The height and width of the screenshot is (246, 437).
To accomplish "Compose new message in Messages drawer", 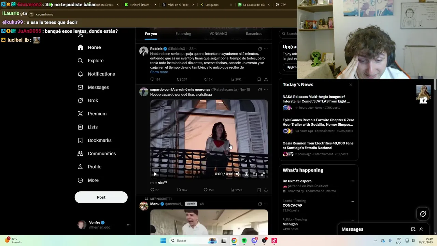I will coord(413,229).
